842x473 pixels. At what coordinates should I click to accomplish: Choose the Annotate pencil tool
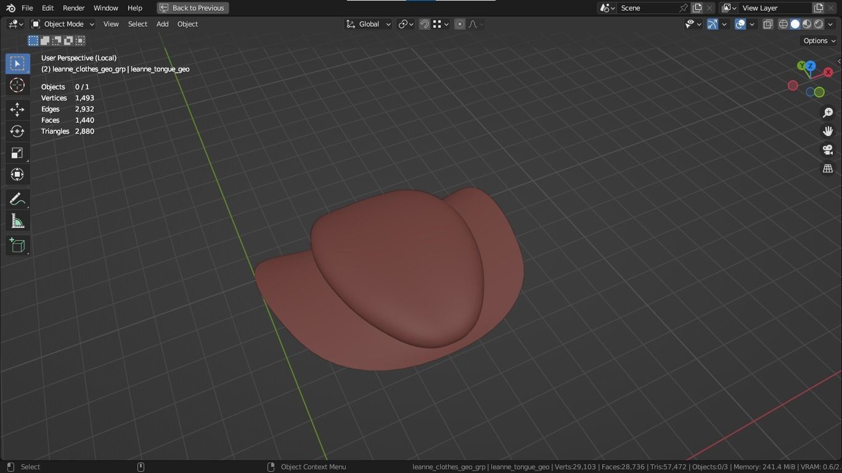17,199
